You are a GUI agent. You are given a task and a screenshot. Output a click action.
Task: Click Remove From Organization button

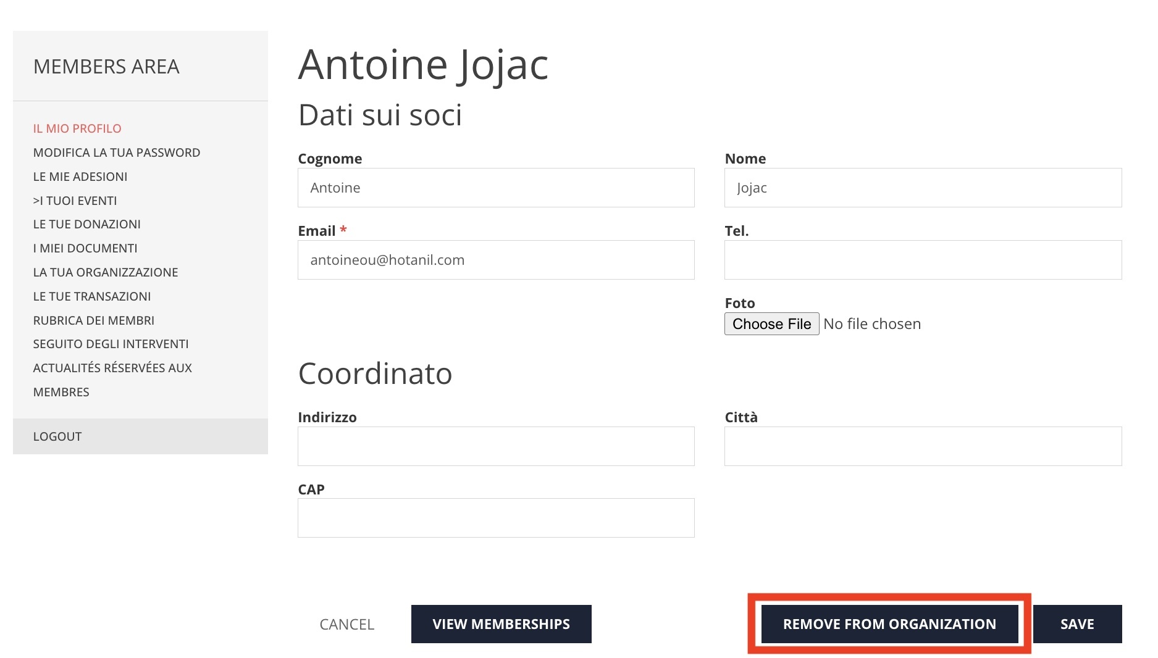pyautogui.click(x=889, y=624)
